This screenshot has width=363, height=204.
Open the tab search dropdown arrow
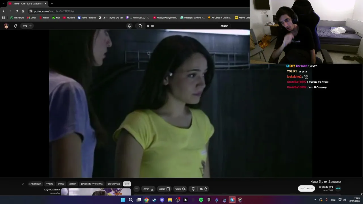pos(3,3)
